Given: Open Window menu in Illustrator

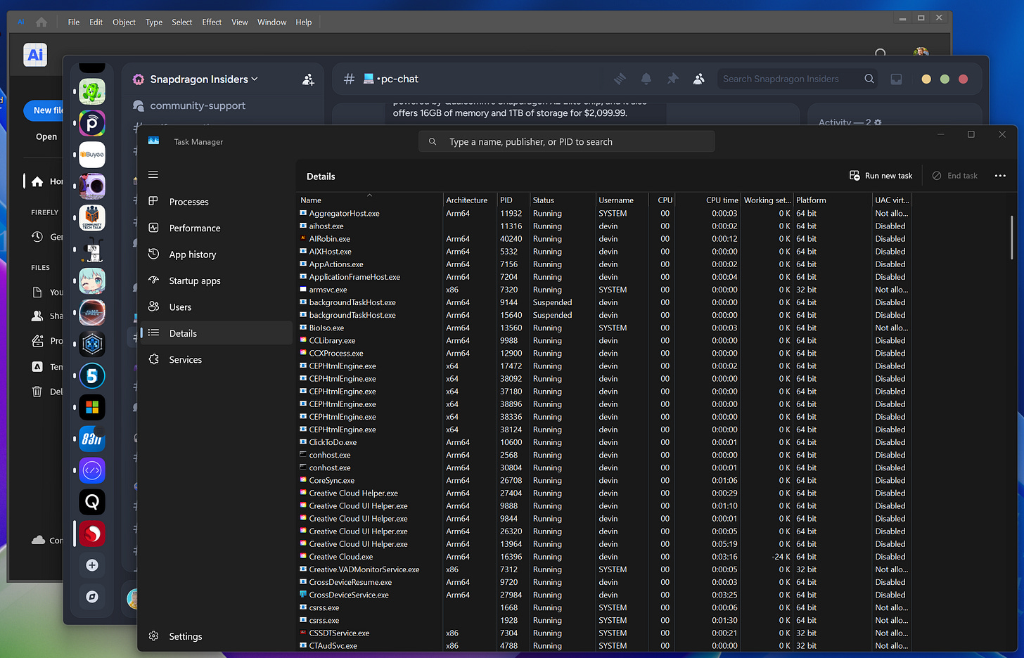Looking at the screenshot, I should click(271, 22).
